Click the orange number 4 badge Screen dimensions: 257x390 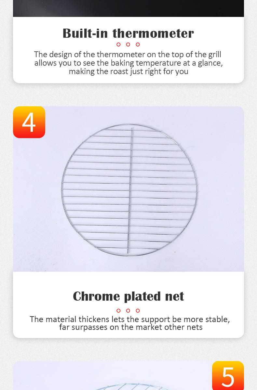click(29, 122)
